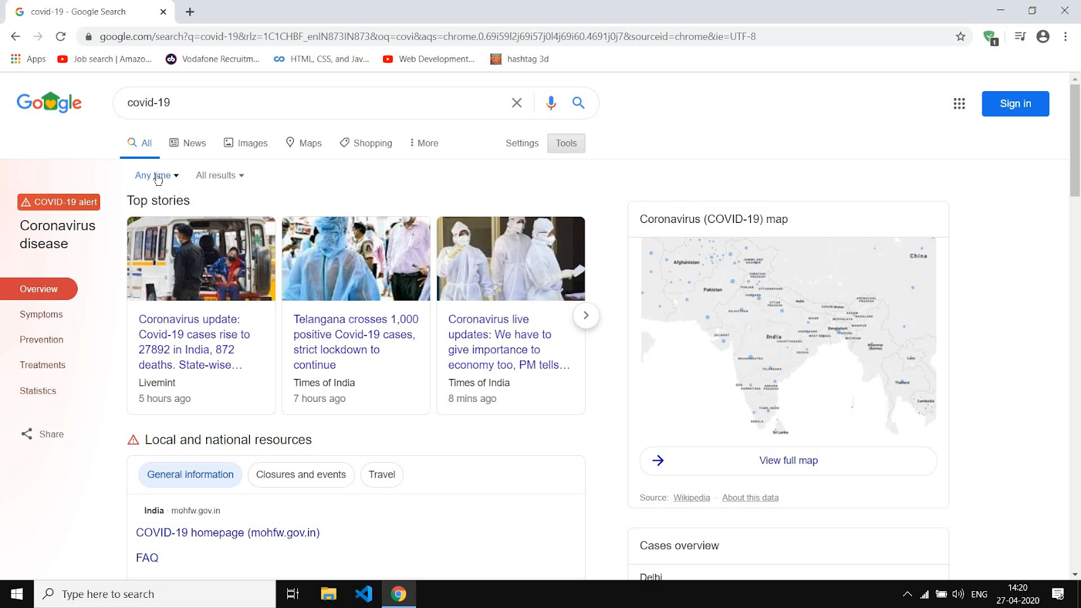Image resolution: width=1081 pixels, height=608 pixels.
Task: Open the FAQ link
Action: click(147, 558)
